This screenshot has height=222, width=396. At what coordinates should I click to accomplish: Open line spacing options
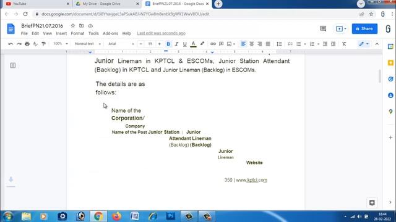click(x=279, y=44)
